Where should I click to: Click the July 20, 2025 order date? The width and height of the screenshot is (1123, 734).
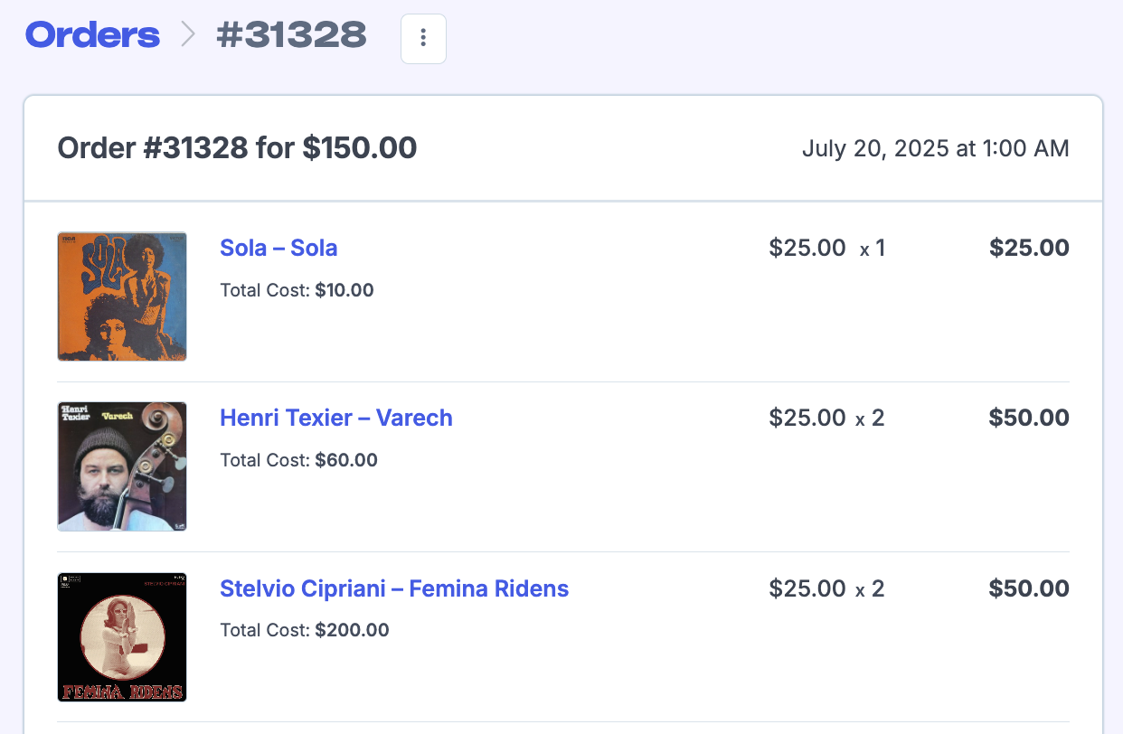pos(935,148)
